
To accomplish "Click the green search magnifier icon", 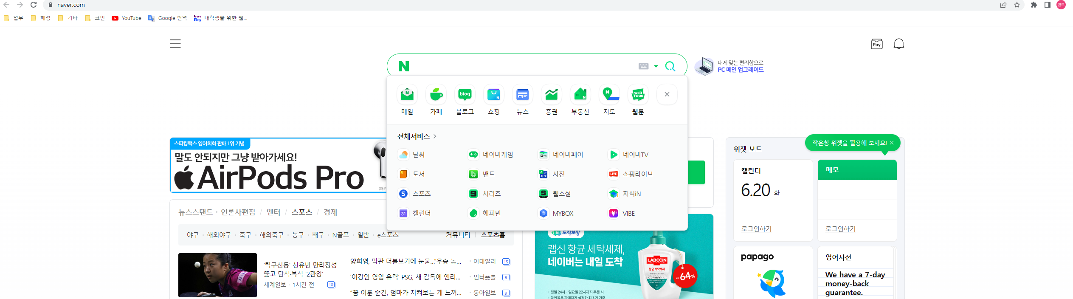I will (x=670, y=66).
